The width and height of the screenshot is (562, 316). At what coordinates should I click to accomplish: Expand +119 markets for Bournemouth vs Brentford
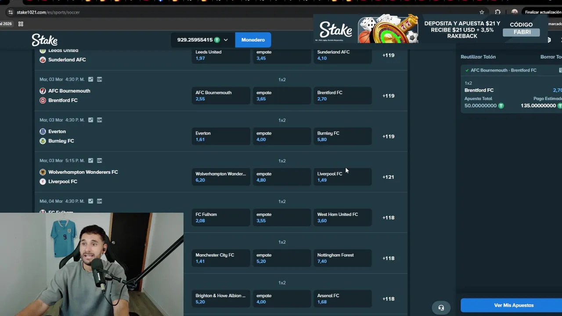(x=388, y=96)
